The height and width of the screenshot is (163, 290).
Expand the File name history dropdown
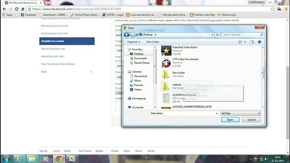pyautogui.click(x=217, y=113)
